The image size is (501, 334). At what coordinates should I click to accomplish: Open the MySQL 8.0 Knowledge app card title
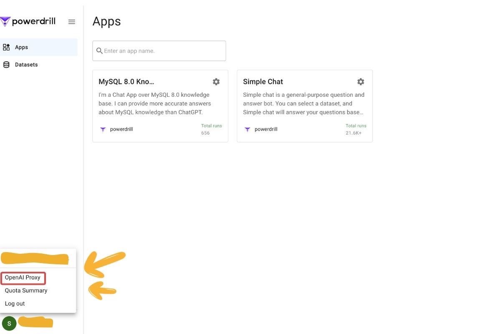coord(126,82)
